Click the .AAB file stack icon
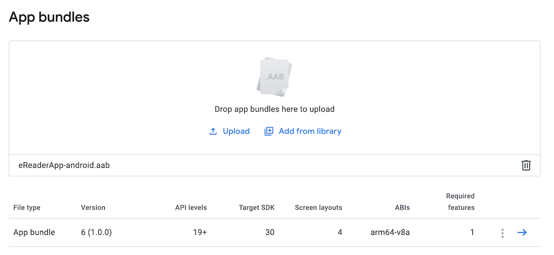The image size is (554, 255). pos(274,77)
